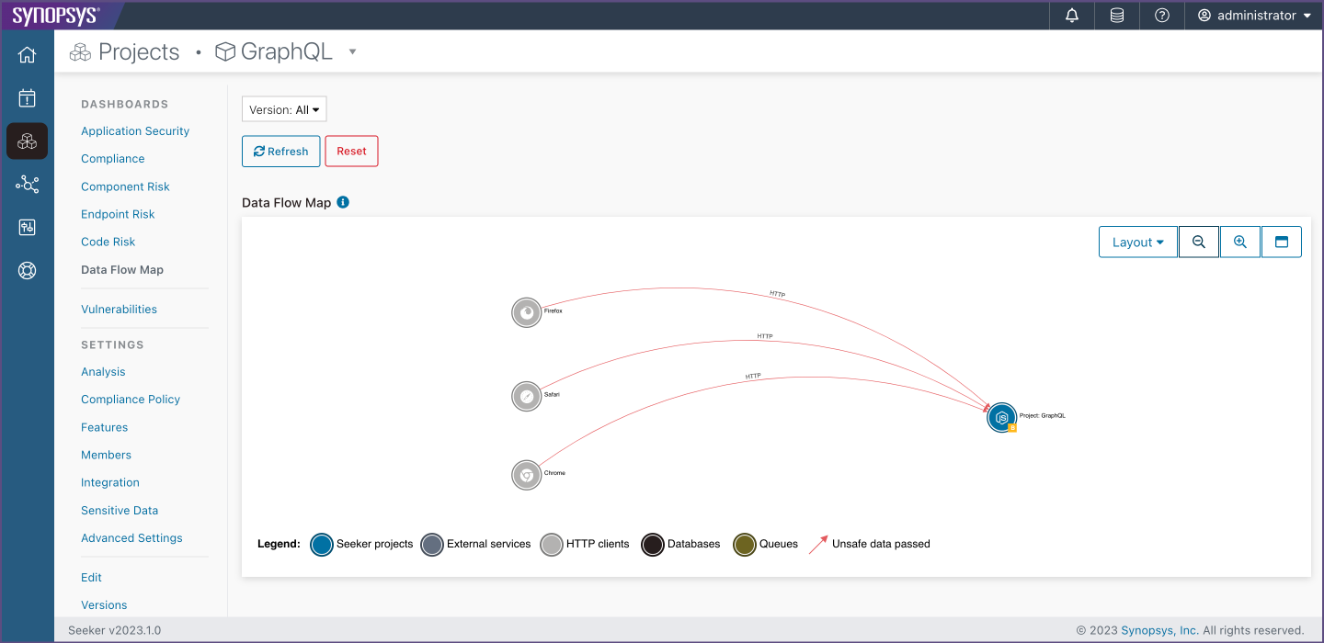
Task: Click the Refresh button
Action: pyautogui.click(x=280, y=152)
